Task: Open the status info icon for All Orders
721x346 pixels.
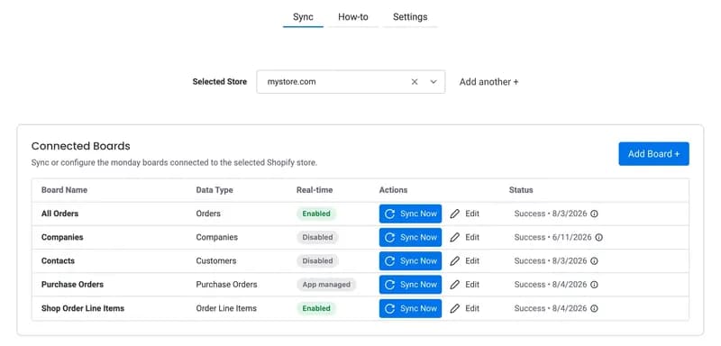Action: (594, 214)
